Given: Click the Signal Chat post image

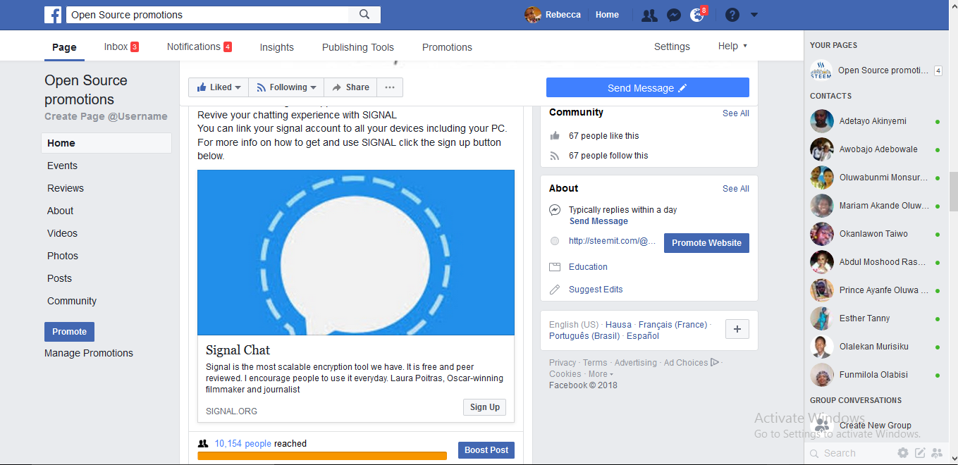Looking at the screenshot, I should (x=356, y=252).
